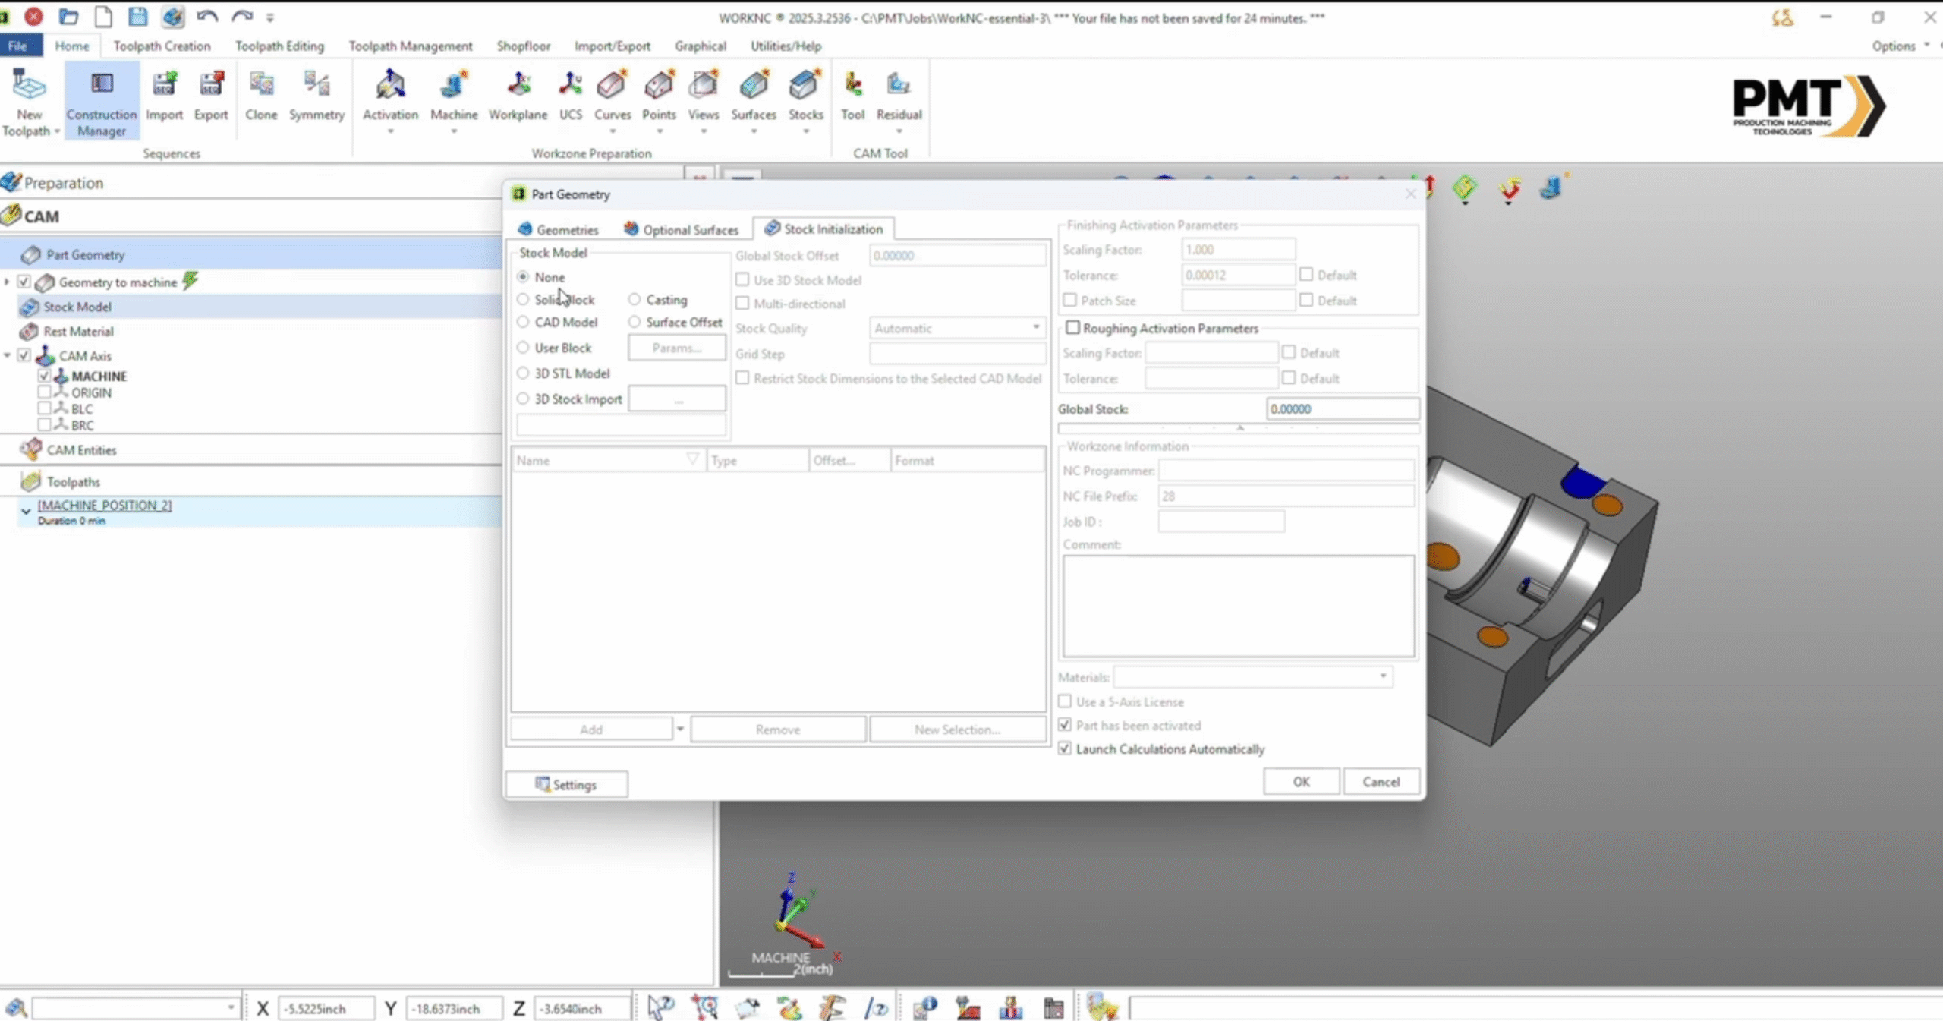Check the ORIGIN axis checkbox

44,392
